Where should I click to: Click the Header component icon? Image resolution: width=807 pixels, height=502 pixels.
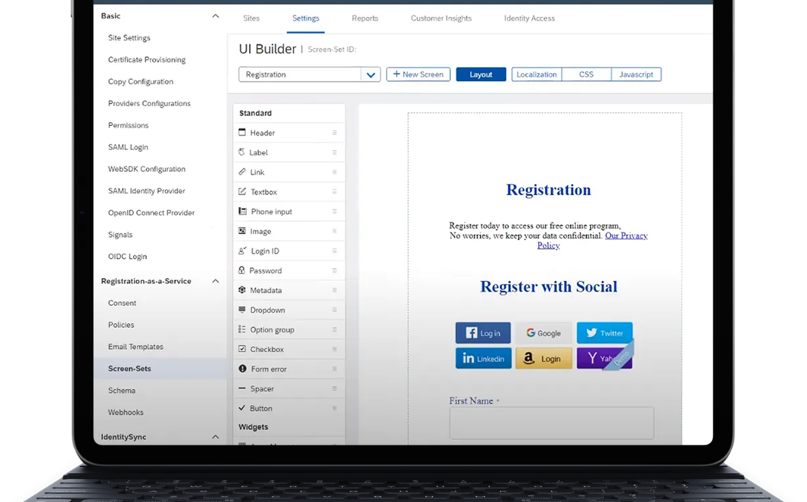pyautogui.click(x=242, y=133)
